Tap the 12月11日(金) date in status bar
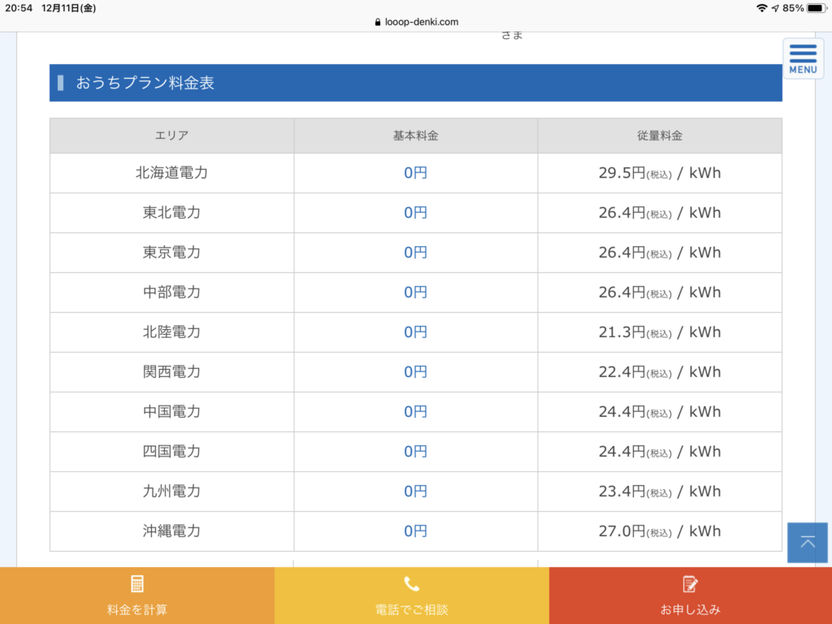Screen dimensions: 832x624 68,8
